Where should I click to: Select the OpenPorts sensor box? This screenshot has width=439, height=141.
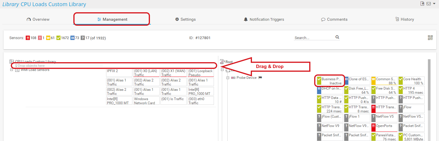click(x=384, y=128)
